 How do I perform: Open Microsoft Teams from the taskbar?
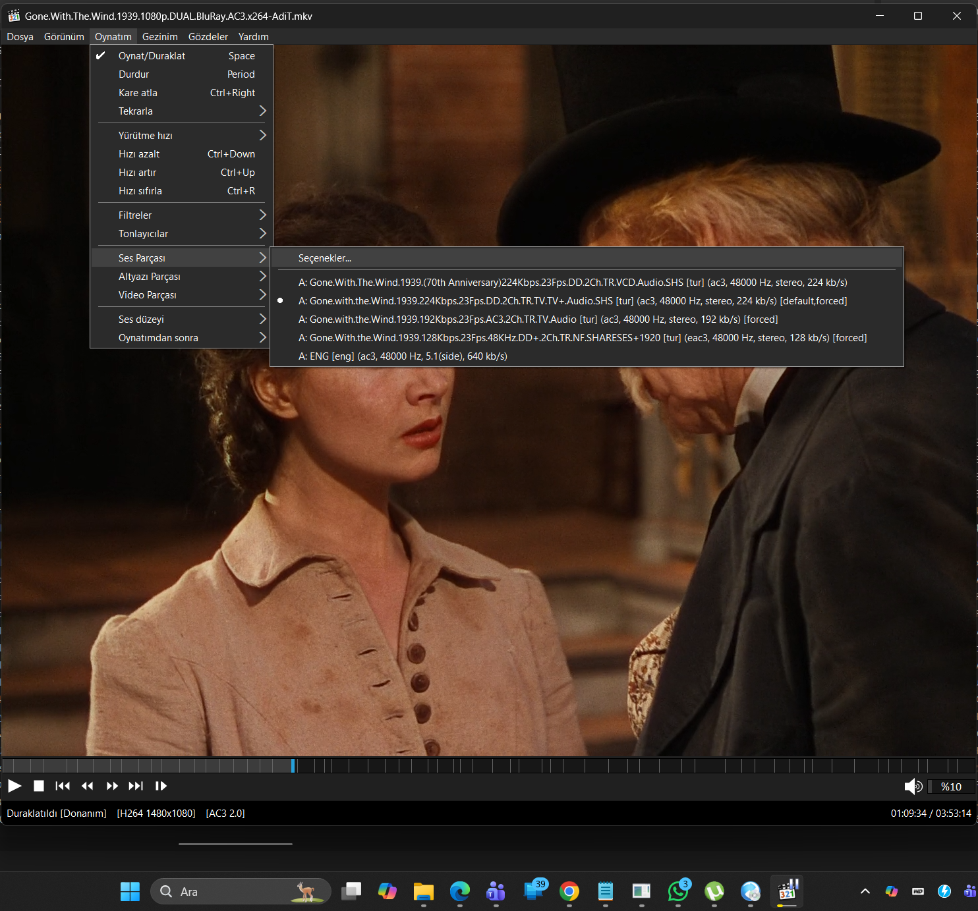496,891
